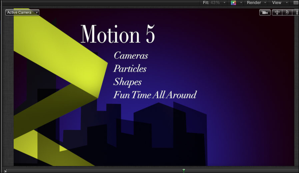
Task: Select the 3D Pan camera control
Action: coord(277,12)
